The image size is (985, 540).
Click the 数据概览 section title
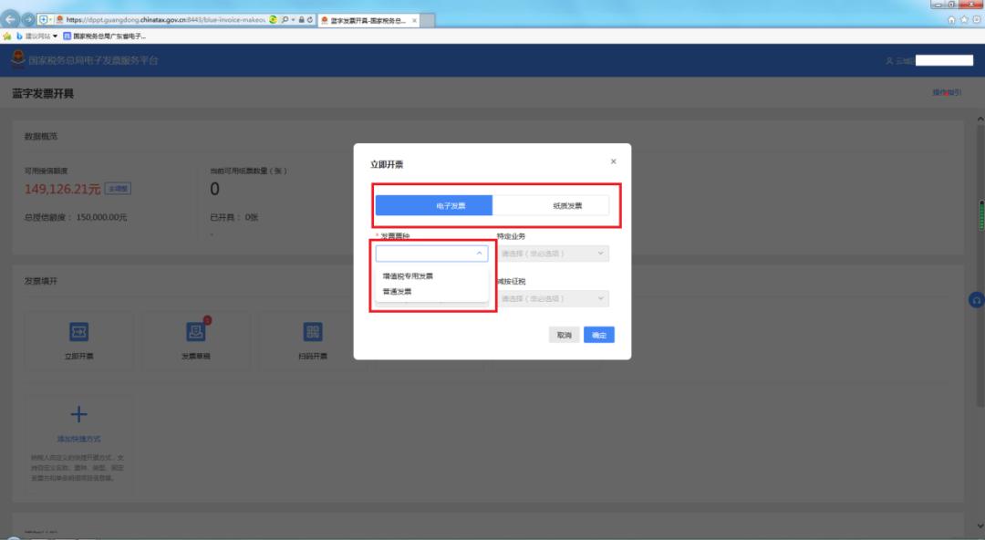coord(41,137)
